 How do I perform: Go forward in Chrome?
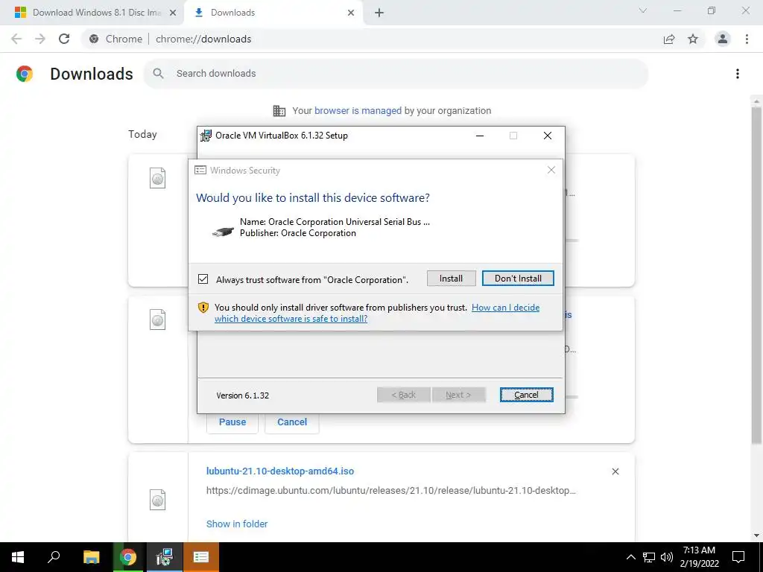click(x=40, y=39)
